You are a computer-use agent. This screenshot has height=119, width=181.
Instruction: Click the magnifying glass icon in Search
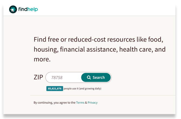[x=89, y=77]
